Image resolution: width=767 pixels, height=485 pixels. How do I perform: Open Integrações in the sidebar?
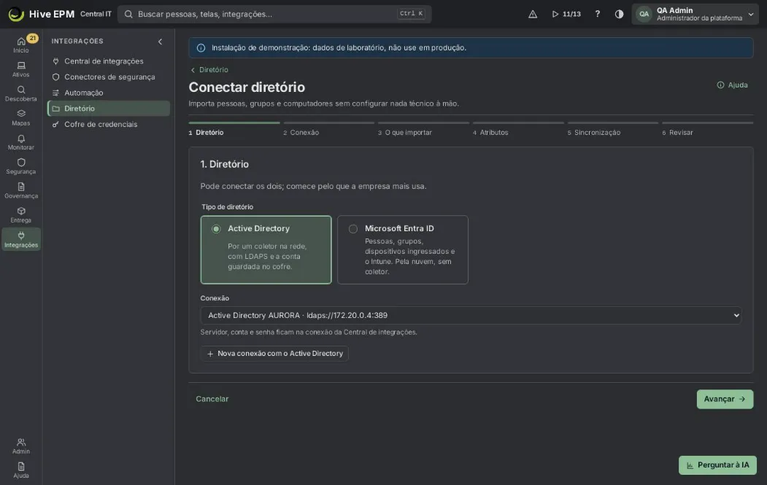click(x=21, y=239)
